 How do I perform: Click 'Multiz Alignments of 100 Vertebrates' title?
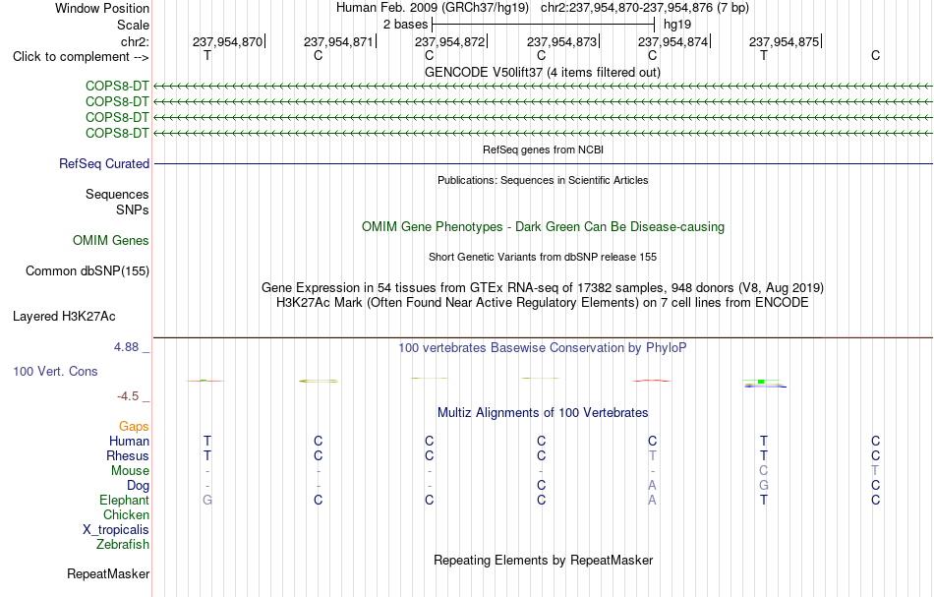[543, 413]
